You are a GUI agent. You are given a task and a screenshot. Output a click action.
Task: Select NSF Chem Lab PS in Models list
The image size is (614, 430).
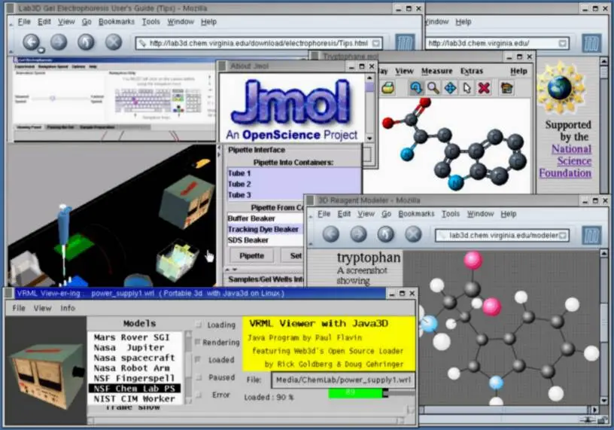pyautogui.click(x=134, y=389)
